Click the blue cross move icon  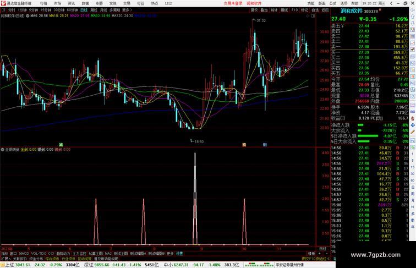(413, 125)
